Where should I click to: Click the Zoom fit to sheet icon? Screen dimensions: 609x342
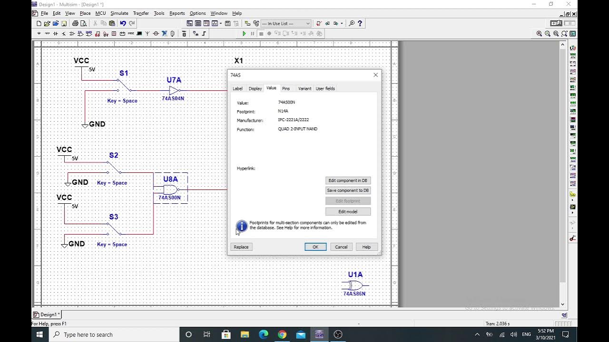coord(564,34)
